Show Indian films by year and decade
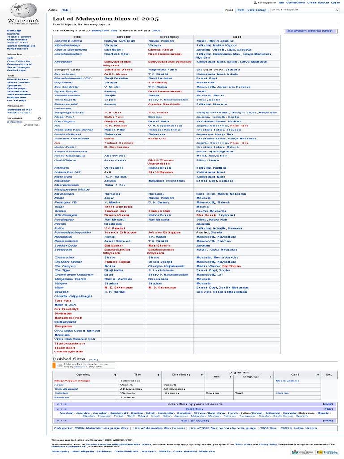Viewport: 344px width, 459px height. (327, 404)
